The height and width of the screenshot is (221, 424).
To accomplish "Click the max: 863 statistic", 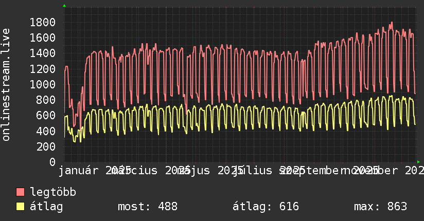I will click(x=380, y=207).
